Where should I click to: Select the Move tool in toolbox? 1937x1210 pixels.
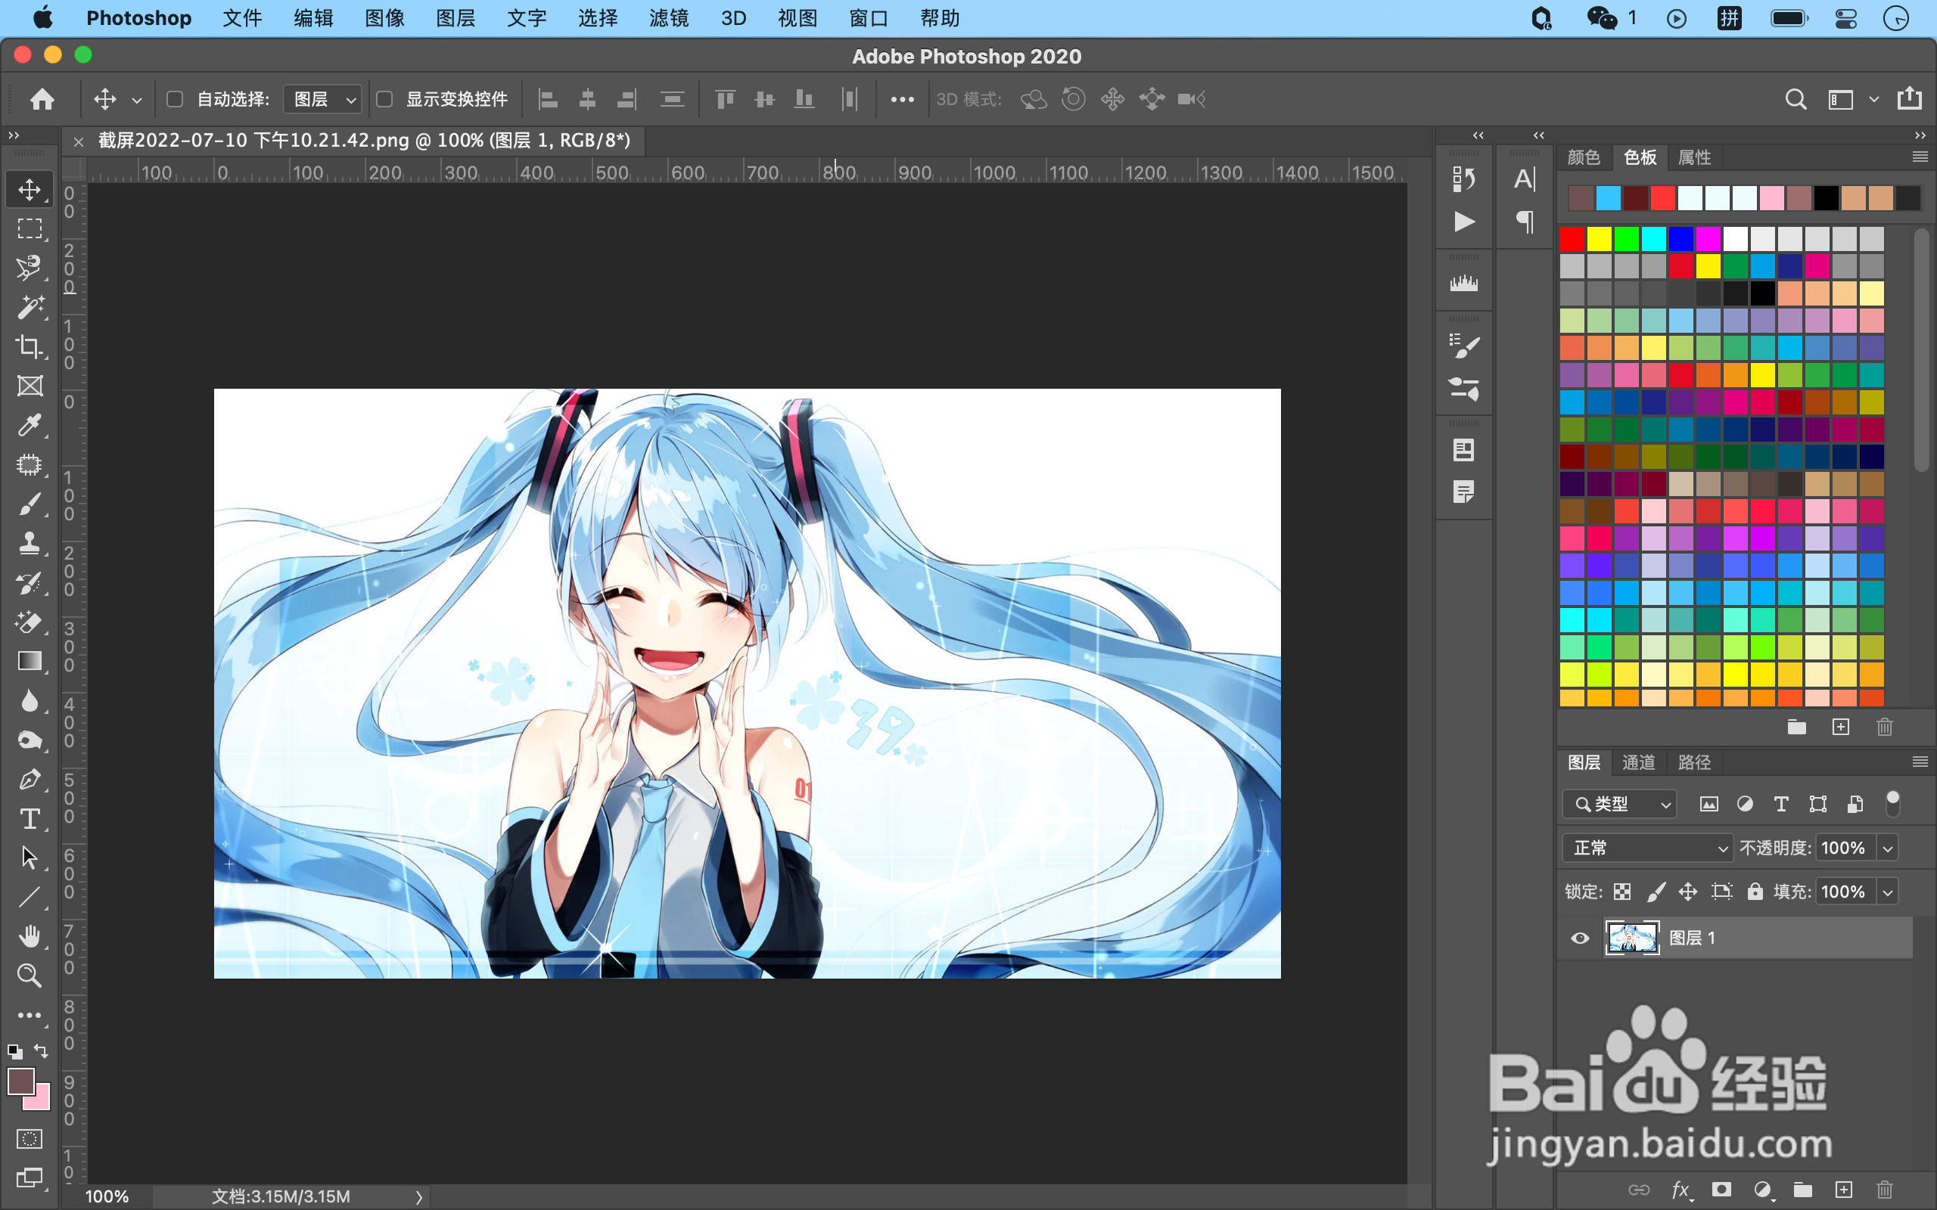[30, 190]
